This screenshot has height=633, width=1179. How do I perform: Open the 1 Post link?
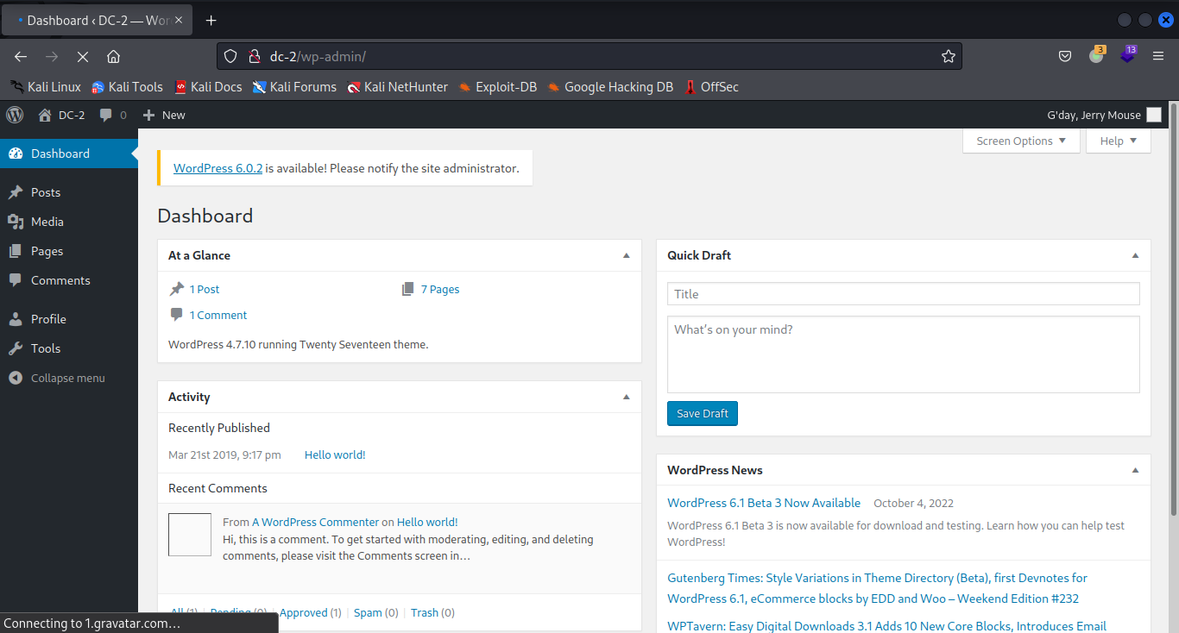tap(205, 289)
